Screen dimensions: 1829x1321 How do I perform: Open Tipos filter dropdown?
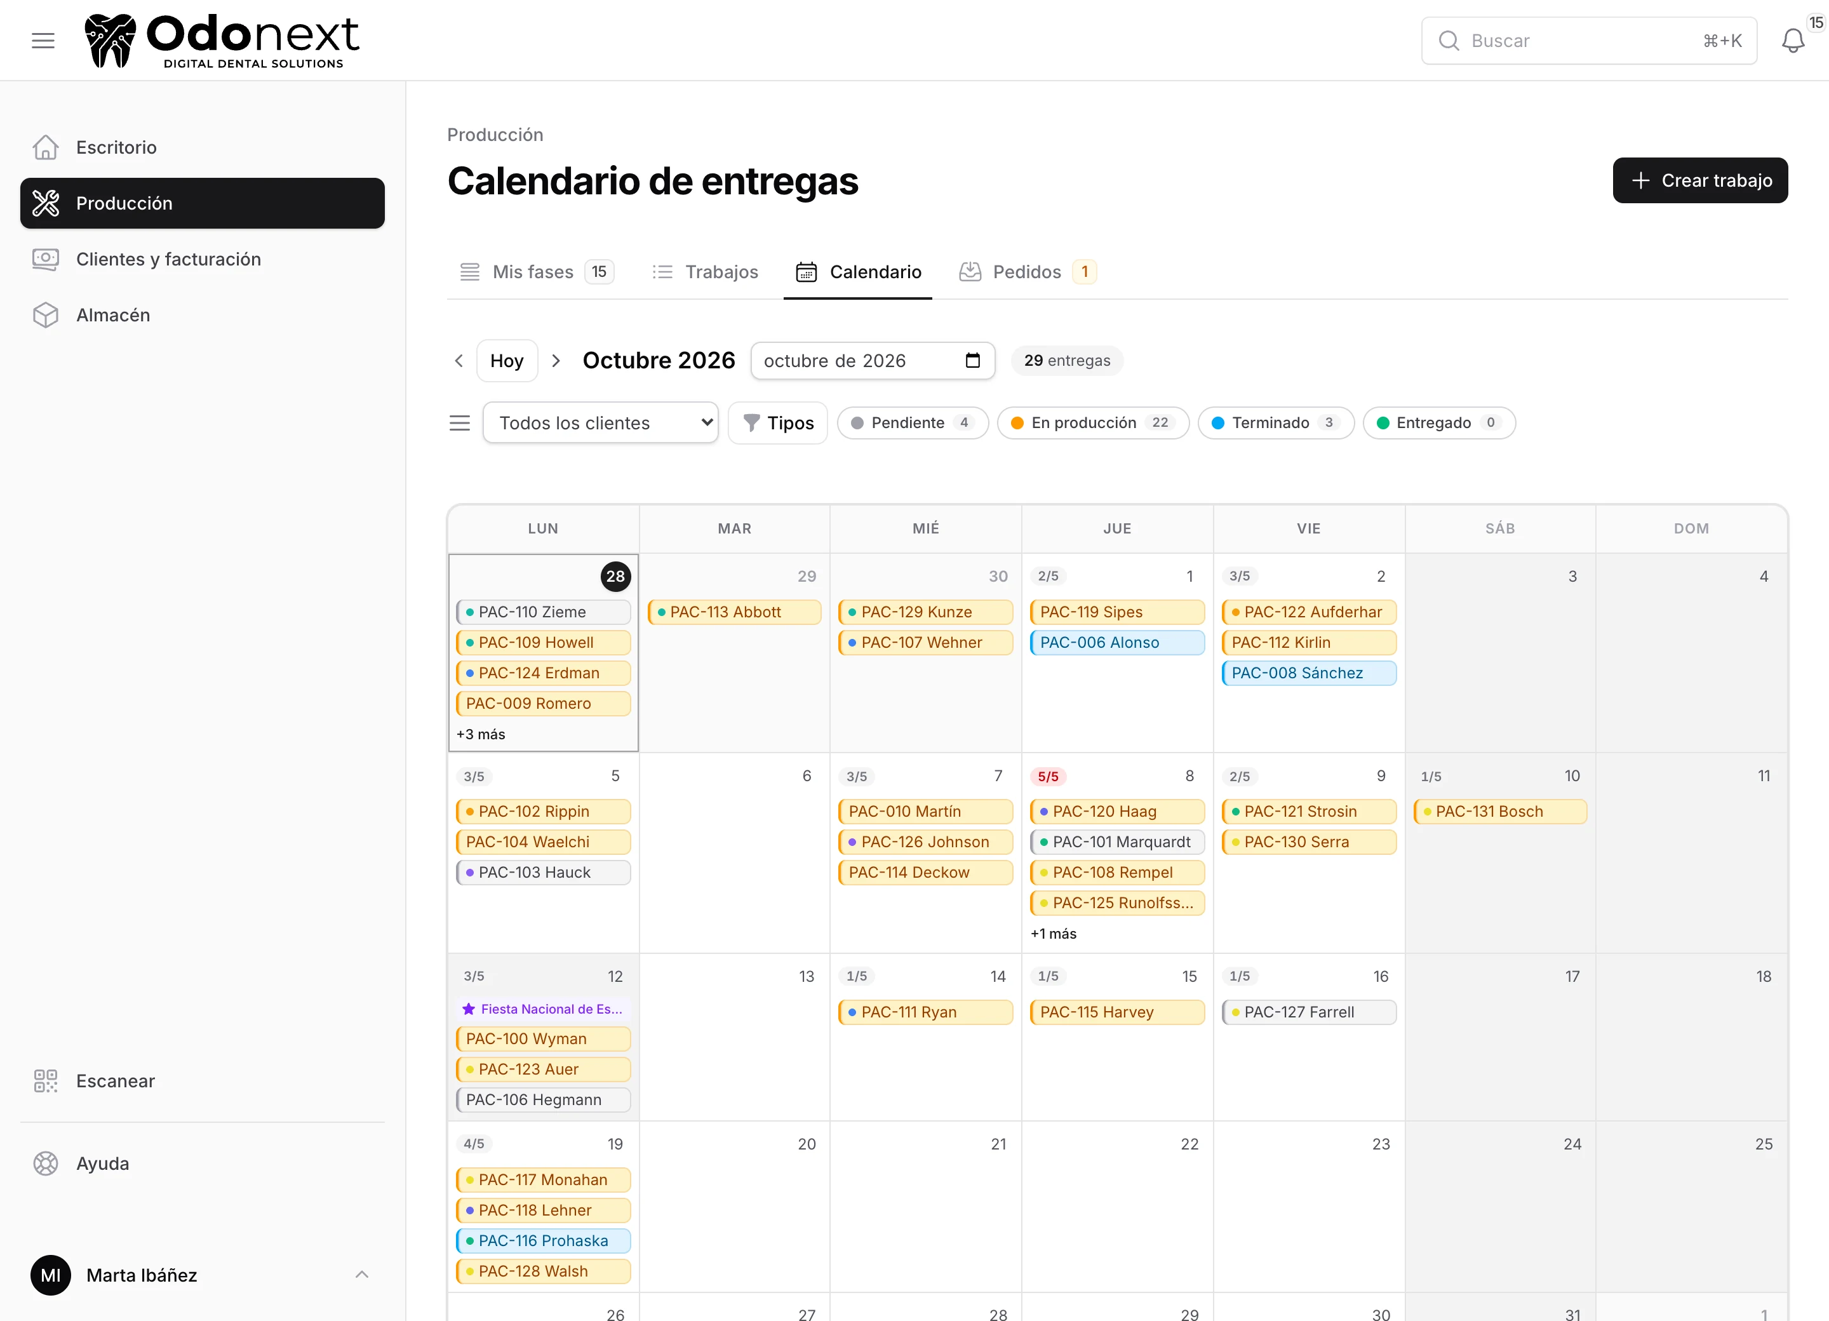point(777,422)
